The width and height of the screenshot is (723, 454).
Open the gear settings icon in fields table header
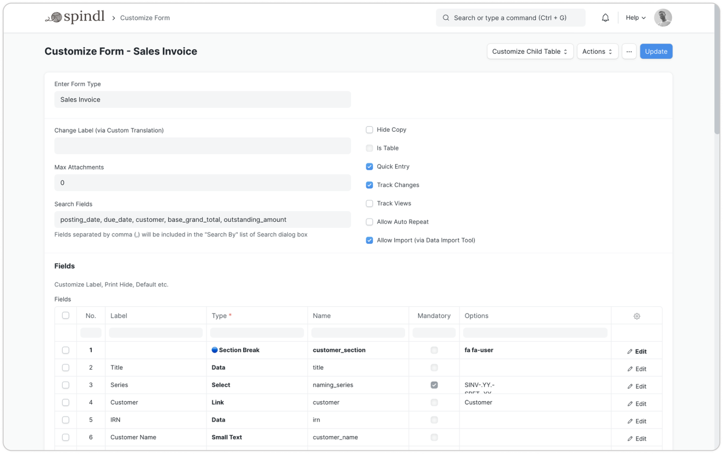pos(637,316)
